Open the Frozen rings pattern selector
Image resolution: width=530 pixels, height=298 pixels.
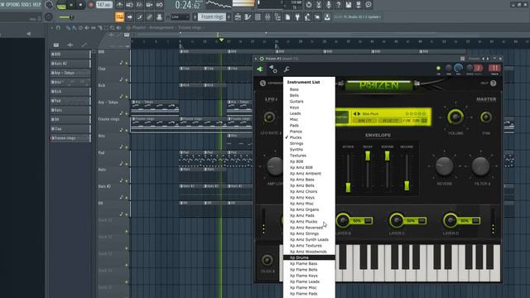pyautogui.click(x=212, y=17)
